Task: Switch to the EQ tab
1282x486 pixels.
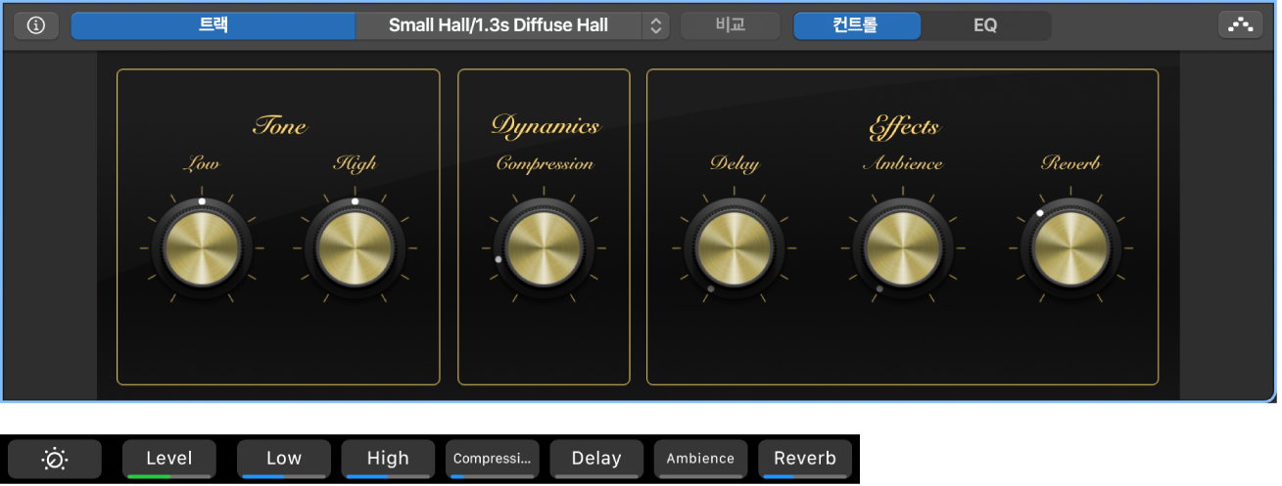Action: (985, 25)
